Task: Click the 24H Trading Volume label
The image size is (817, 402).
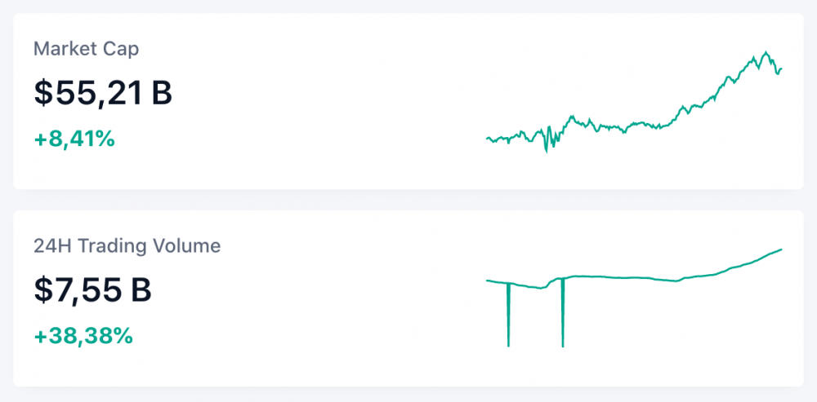Action: (x=127, y=245)
